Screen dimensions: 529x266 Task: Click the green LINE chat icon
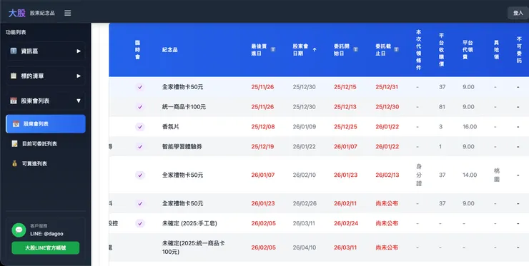click(x=19, y=230)
